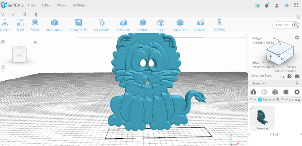Click the Find Tool search button
The height and width of the screenshot is (146, 302).
click(x=296, y=25)
